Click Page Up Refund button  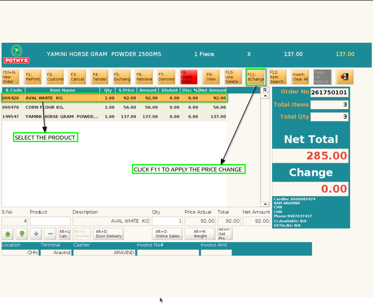pos(322,77)
